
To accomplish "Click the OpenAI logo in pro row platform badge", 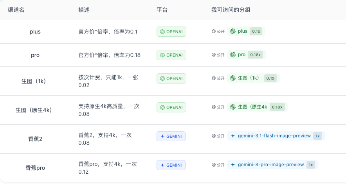I will click(162, 55).
